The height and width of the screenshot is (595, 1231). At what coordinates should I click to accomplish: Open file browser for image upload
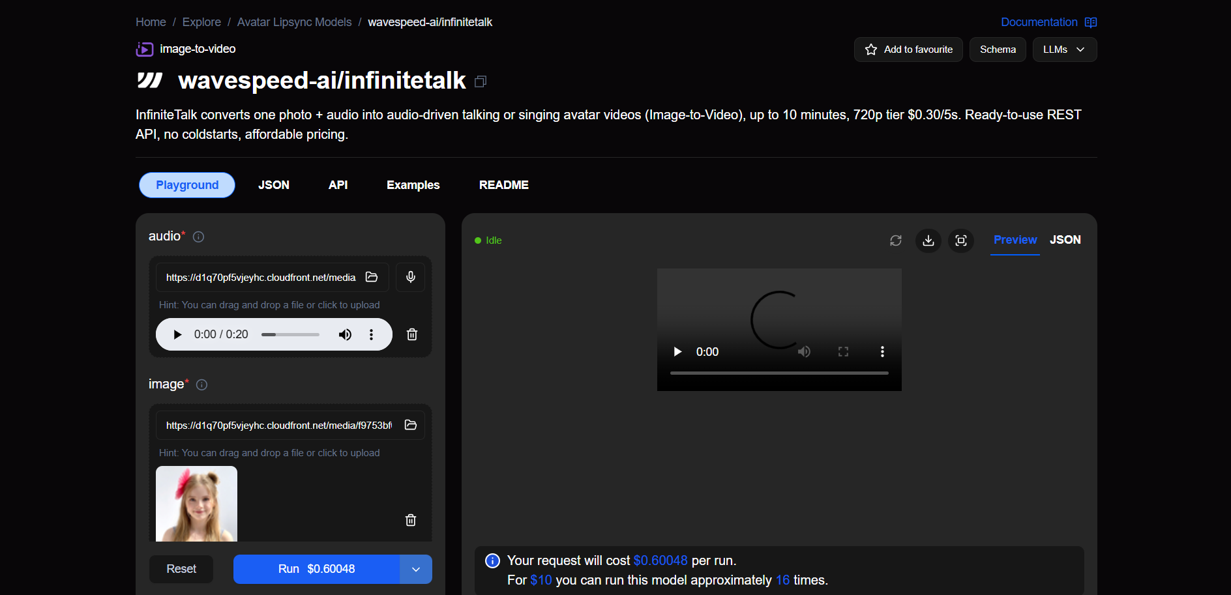(410, 425)
